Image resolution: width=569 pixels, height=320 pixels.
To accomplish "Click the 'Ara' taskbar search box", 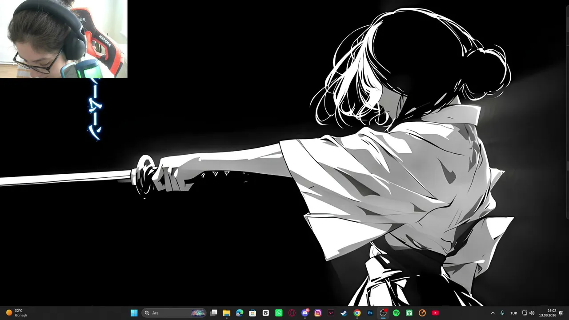I will (174, 313).
